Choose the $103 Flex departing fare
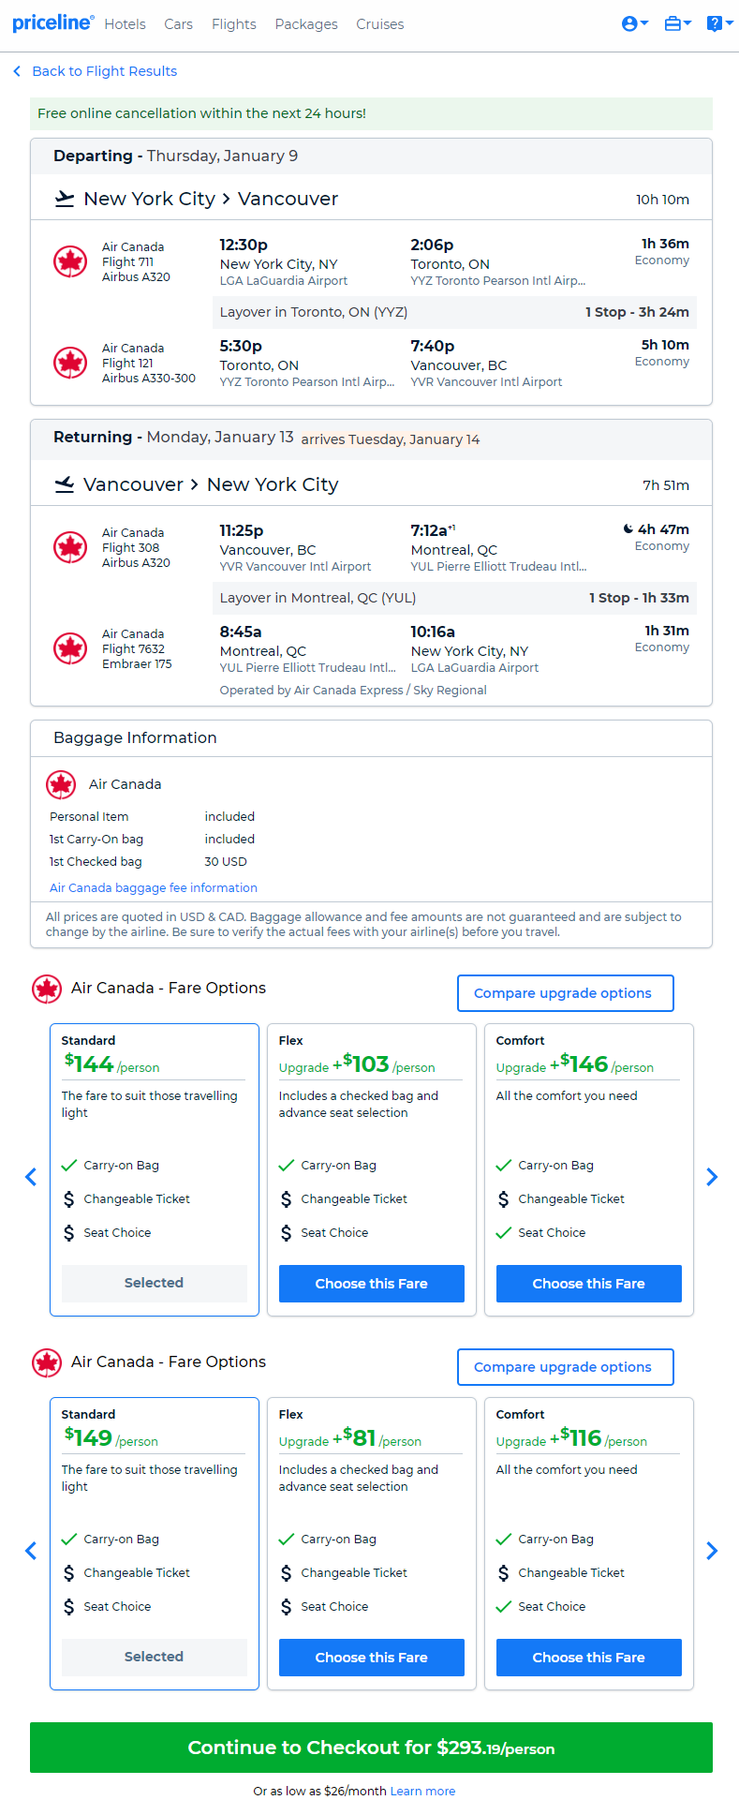The width and height of the screenshot is (739, 1815). pyautogui.click(x=372, y=1284)
